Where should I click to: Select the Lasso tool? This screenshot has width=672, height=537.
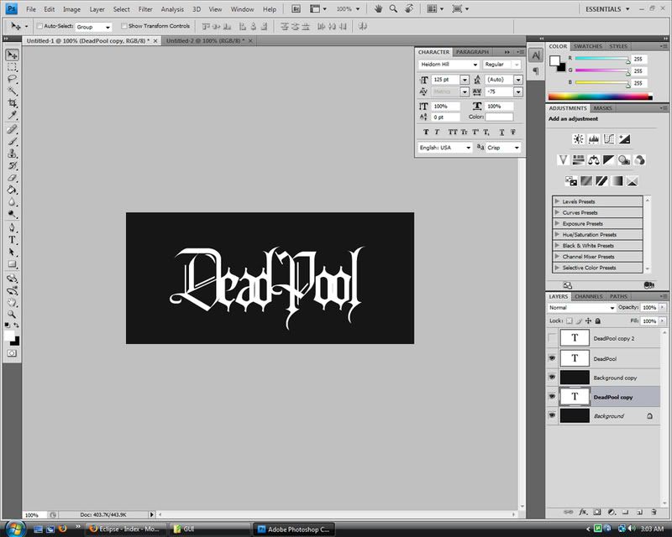[x=12, y=79]
